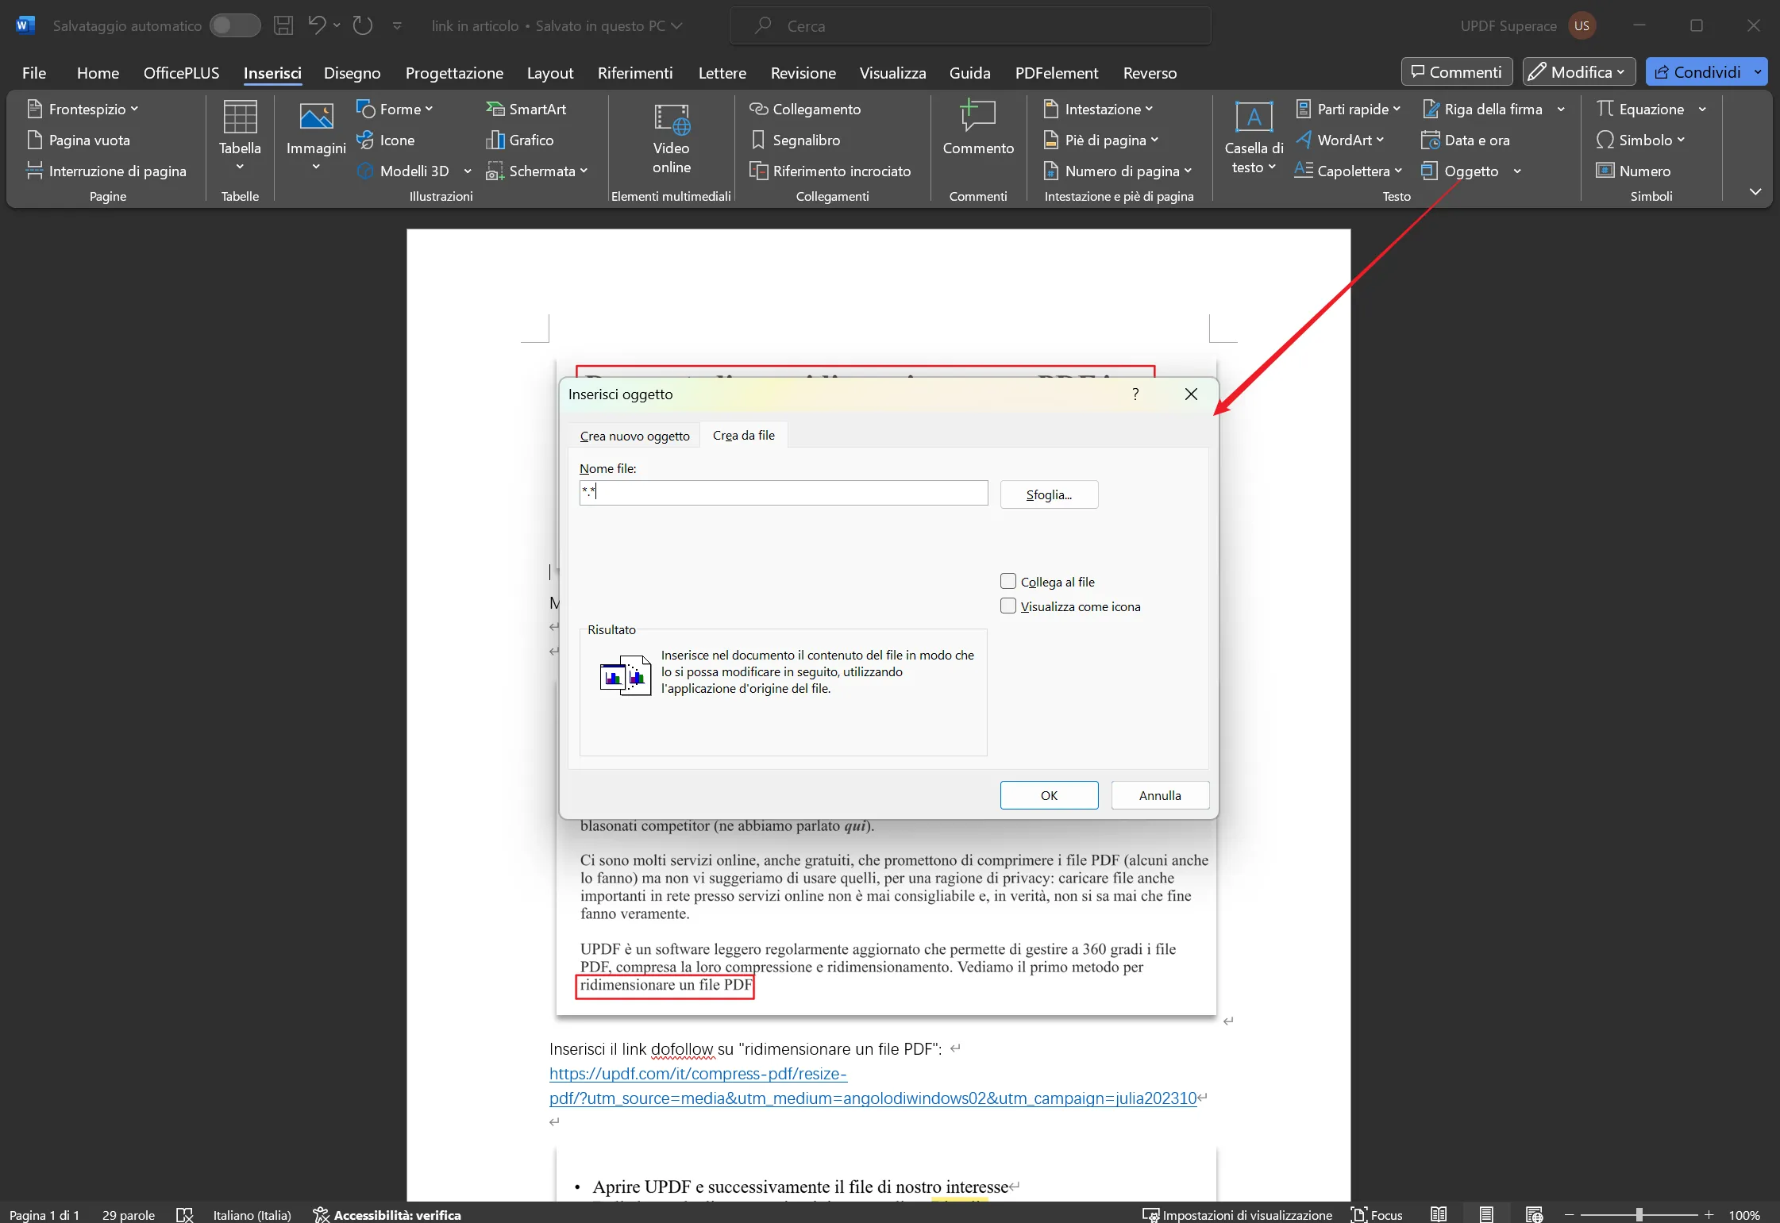Add a Segnalibro bookmark

click(796, 140)
